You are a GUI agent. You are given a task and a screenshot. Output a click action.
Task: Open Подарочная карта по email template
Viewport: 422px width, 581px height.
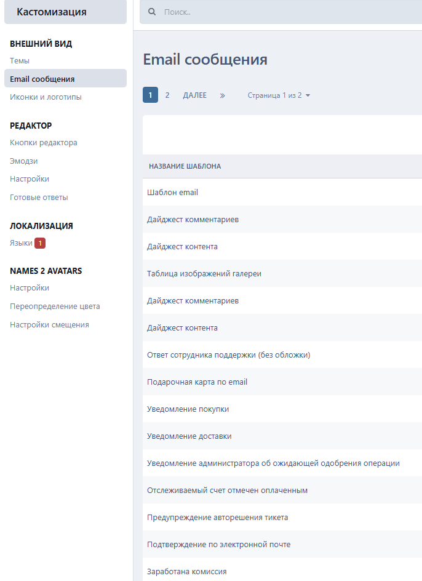[x=197, y=382]
